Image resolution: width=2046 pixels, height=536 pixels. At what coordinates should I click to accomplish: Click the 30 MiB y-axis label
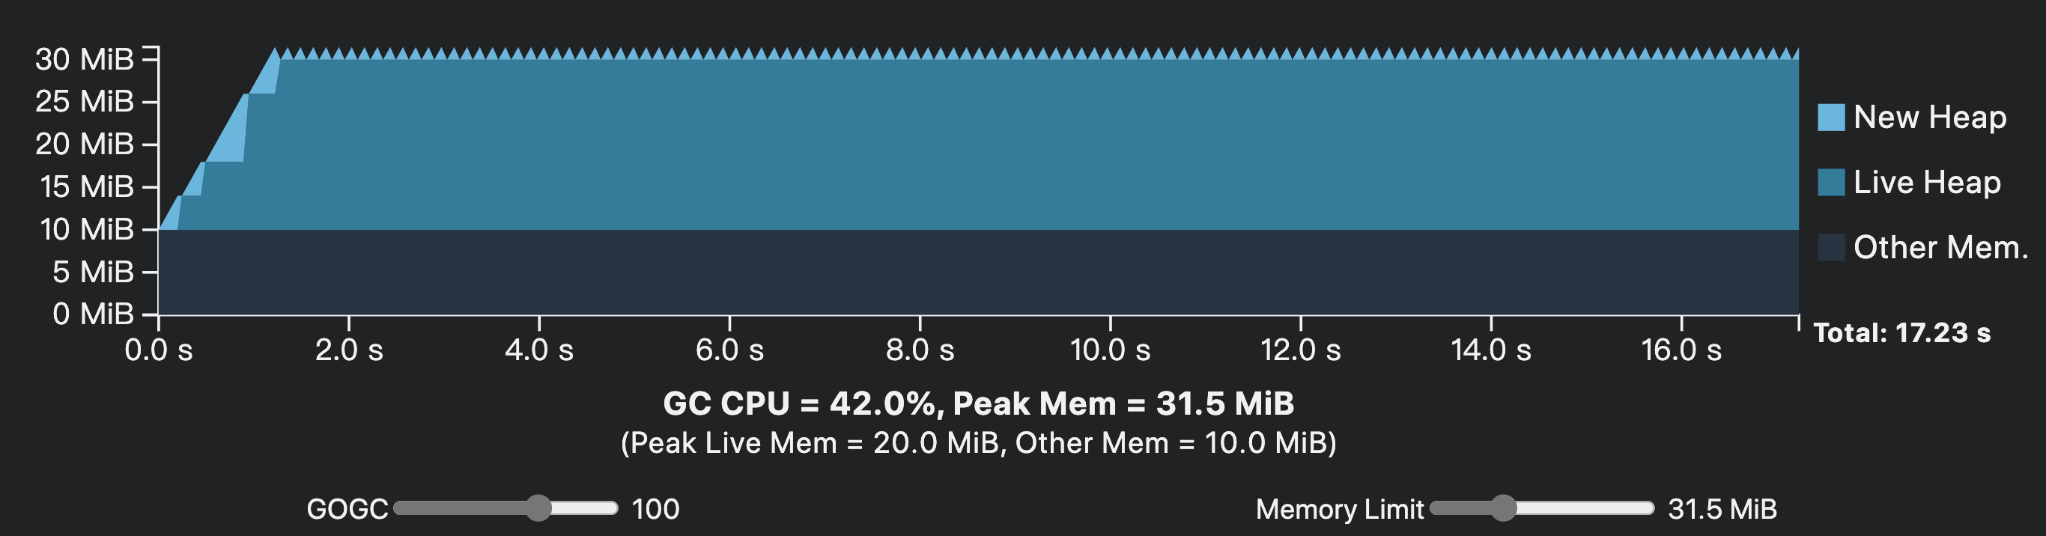pyautogui.click(x=84, y=60)
